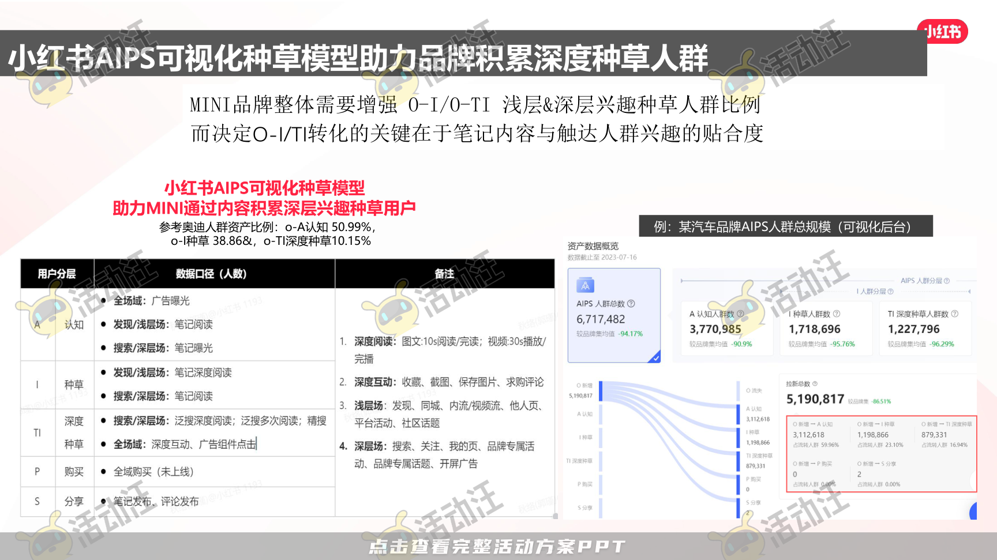Click the AIPS crowd icon in the total card
Viewport: 997px width, 560px height.
[x=585, y=285]
